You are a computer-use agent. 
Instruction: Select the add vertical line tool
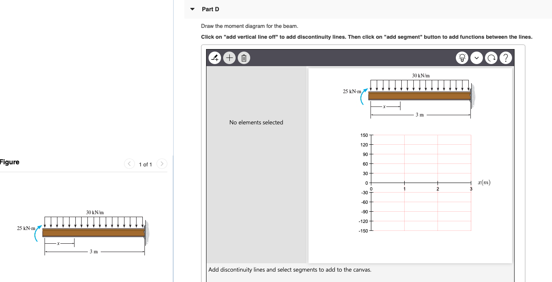(214, 58)
